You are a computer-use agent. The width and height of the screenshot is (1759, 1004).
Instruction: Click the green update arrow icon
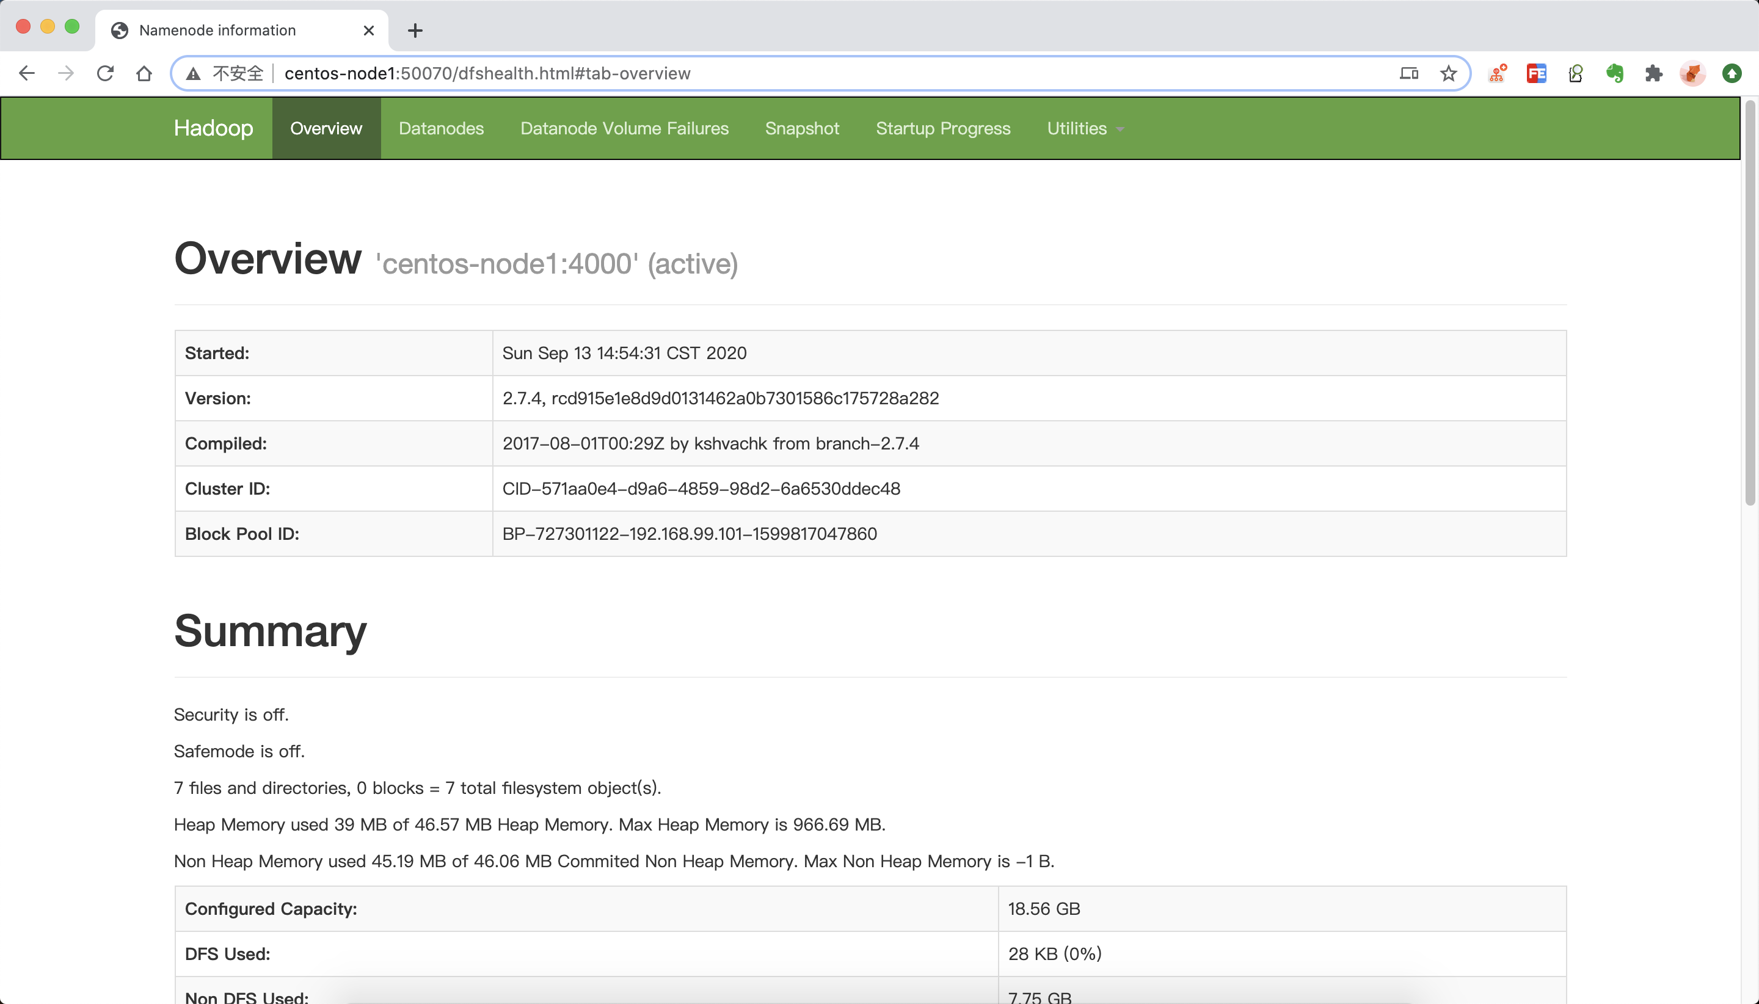point(1732,73)
